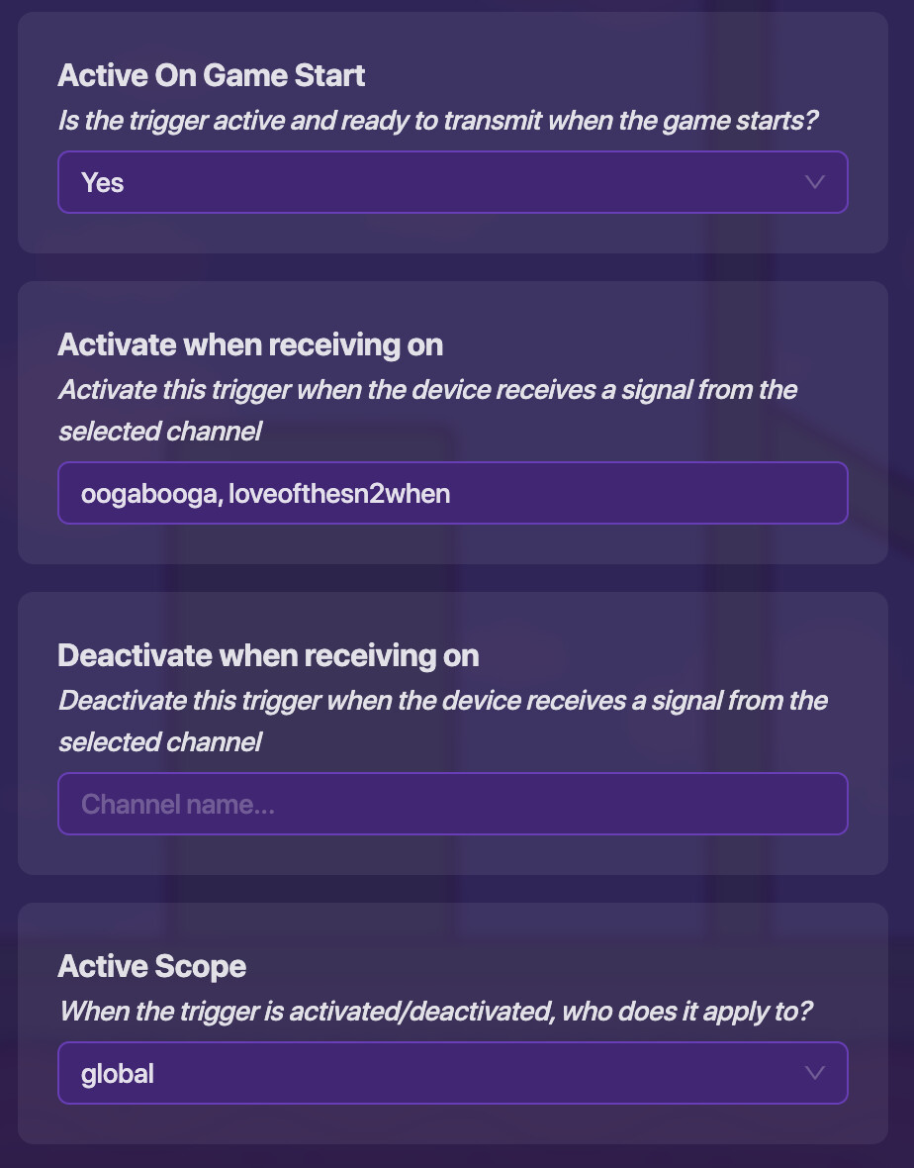The height and width of the screenshot is (1168, 914).
Task: Click the "Deactivate when receiving on" heading
Action: [268, 655]
